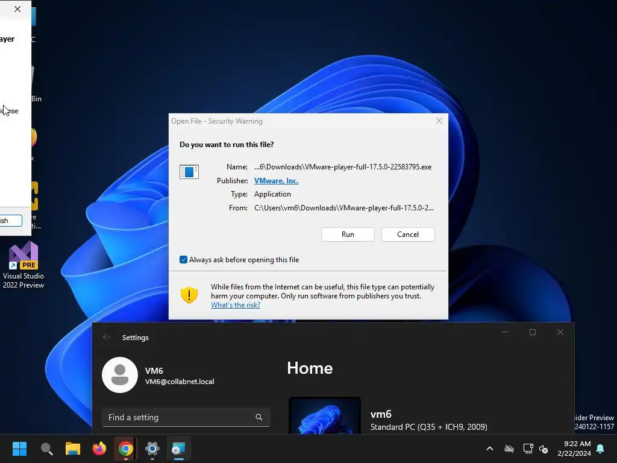Open the VMware, Inc. publisher link
Viewport: 617px width, 463px height.
coord(276,181)
